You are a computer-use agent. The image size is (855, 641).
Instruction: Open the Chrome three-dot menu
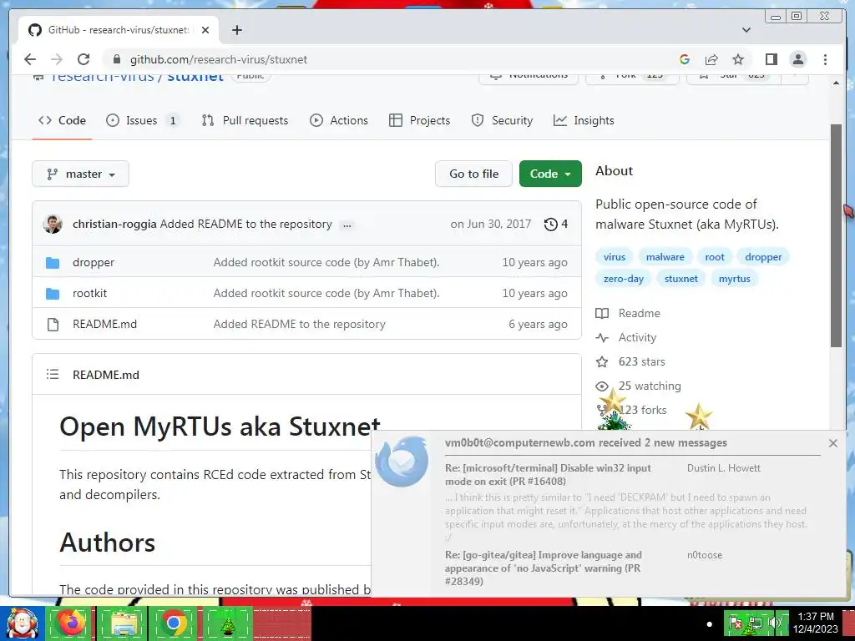[x=825, y=59]
